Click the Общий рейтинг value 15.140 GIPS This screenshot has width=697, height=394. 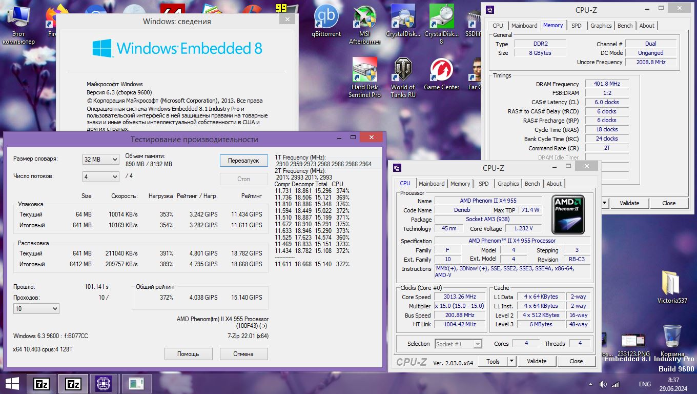pos(247,298)
